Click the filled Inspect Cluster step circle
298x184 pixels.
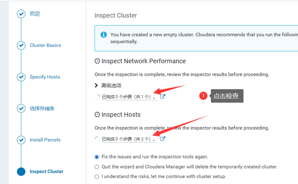pyautogui.click(x=21, y=171)
